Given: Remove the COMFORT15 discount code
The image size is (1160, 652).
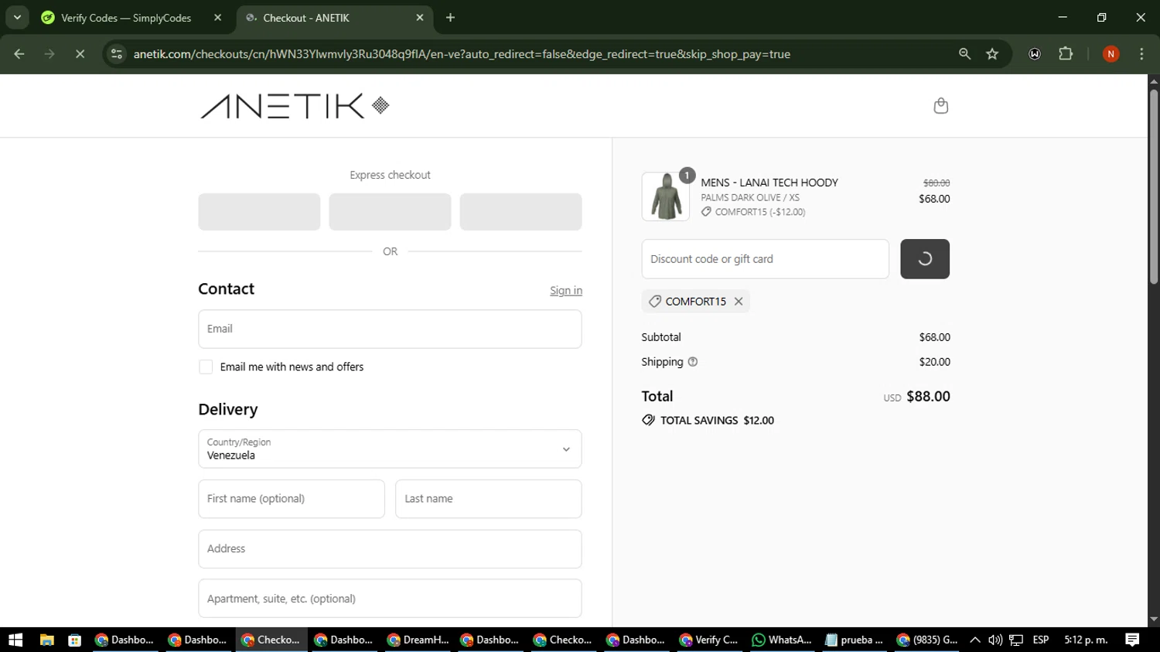Looking at the screenshot, I should [x=739, y=302].
